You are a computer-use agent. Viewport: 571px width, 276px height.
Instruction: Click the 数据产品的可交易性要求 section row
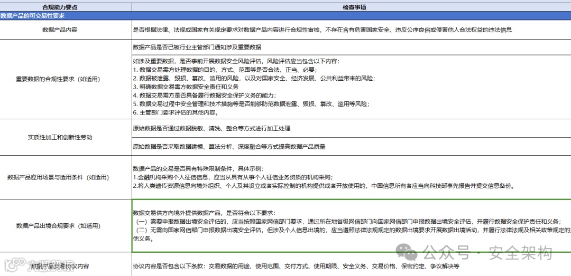click(x=285, y=16)
